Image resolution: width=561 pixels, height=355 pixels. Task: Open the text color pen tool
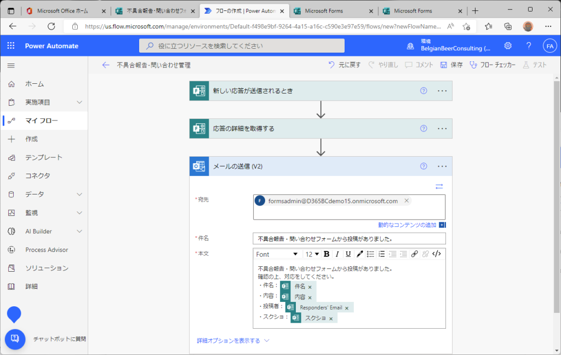pyautogui.click(x=359, y=254)
